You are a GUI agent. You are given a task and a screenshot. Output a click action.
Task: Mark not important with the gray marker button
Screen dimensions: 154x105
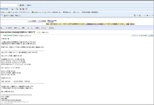pyautogui.click(x=32, y=28)
